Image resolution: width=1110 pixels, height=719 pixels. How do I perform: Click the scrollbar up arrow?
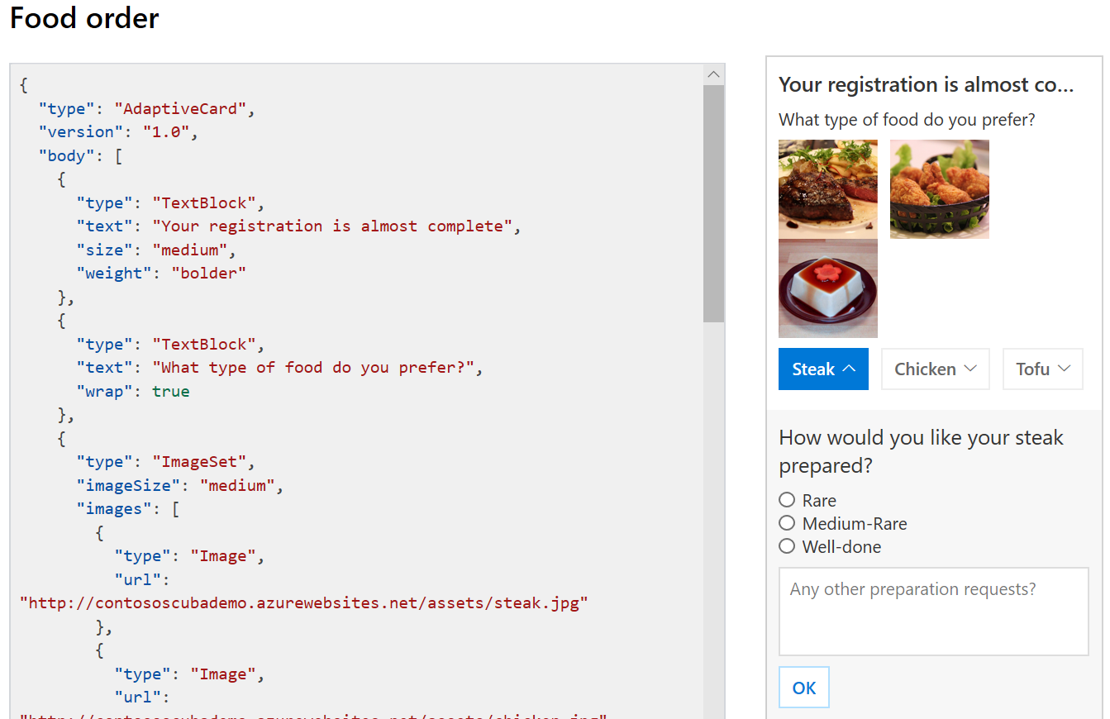coord(712,74)
